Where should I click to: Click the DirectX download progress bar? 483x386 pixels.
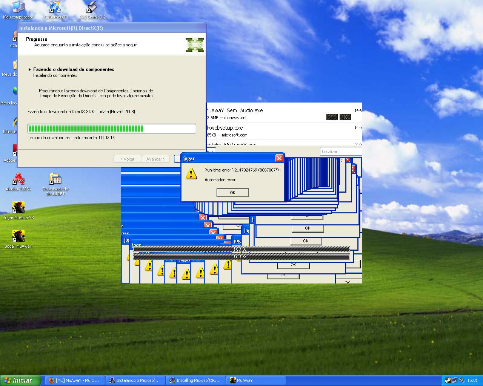point(112,129)
